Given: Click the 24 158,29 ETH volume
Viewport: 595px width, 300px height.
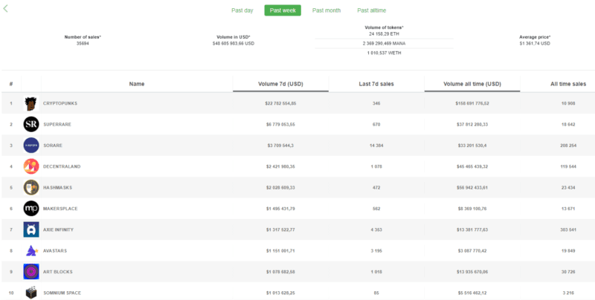Looking at the screenshot, I should tap(384, 33).
